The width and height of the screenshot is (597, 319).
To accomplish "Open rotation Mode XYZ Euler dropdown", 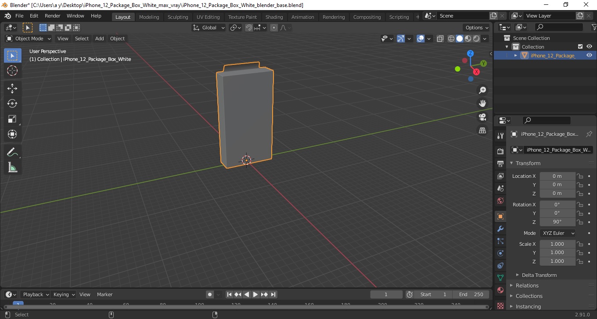I will pyautogui.click(x=558, y=233).
